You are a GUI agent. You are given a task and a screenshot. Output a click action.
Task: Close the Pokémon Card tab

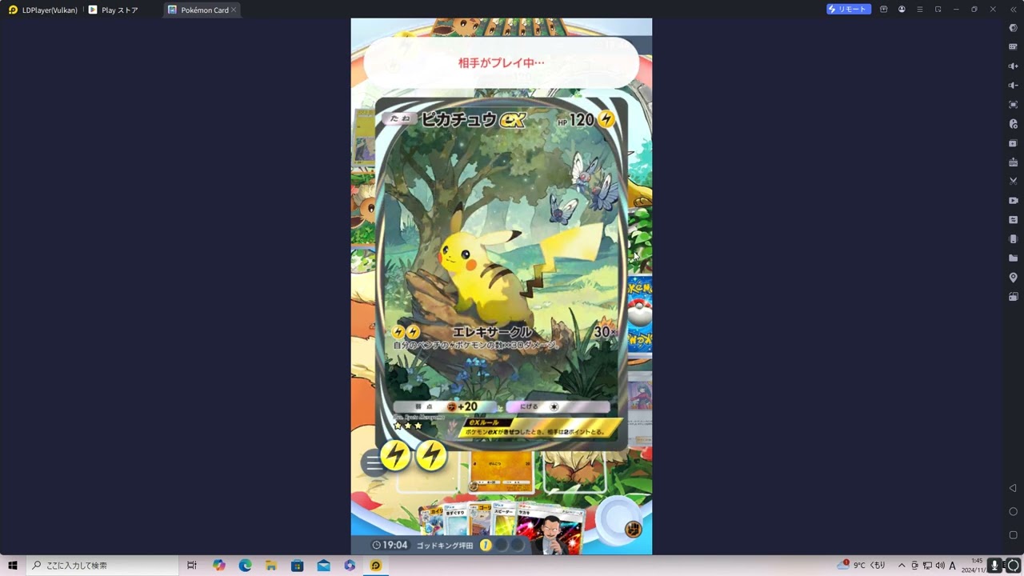pos(234,10)
